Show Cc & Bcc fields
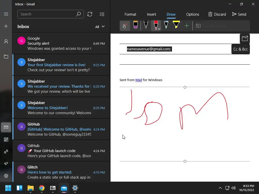This screenshot has width=259, height=194. pos(241,49)
